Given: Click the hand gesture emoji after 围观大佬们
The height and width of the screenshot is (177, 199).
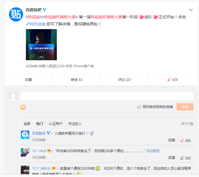Looking at the screenshot, I should pos(91,133).
